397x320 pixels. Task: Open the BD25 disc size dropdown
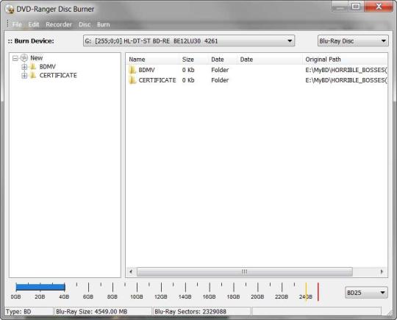point(366,293)
